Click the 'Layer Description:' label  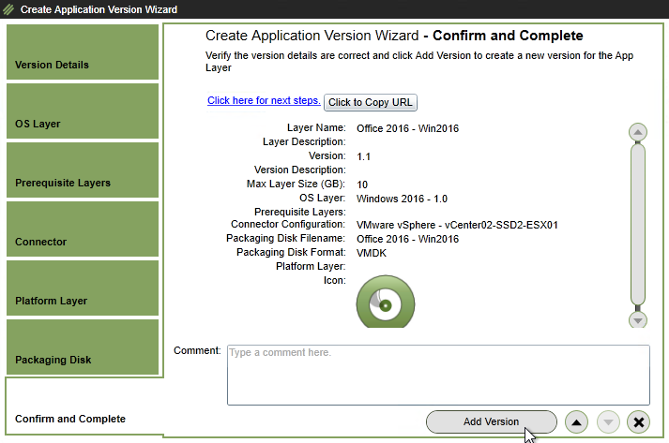click(304, 141)
